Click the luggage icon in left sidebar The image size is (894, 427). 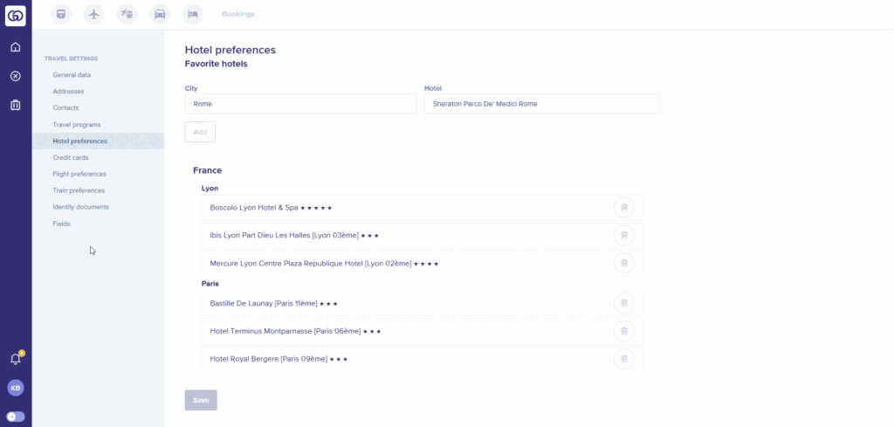click(16, 105)
